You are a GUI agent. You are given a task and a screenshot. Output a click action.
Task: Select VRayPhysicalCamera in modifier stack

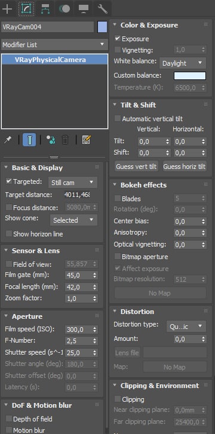(54, 60)
